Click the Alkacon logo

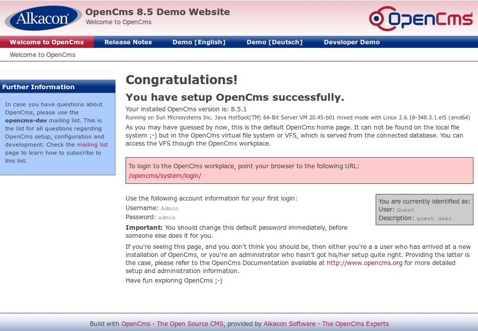pyautogui.click(x=43, y=18)
